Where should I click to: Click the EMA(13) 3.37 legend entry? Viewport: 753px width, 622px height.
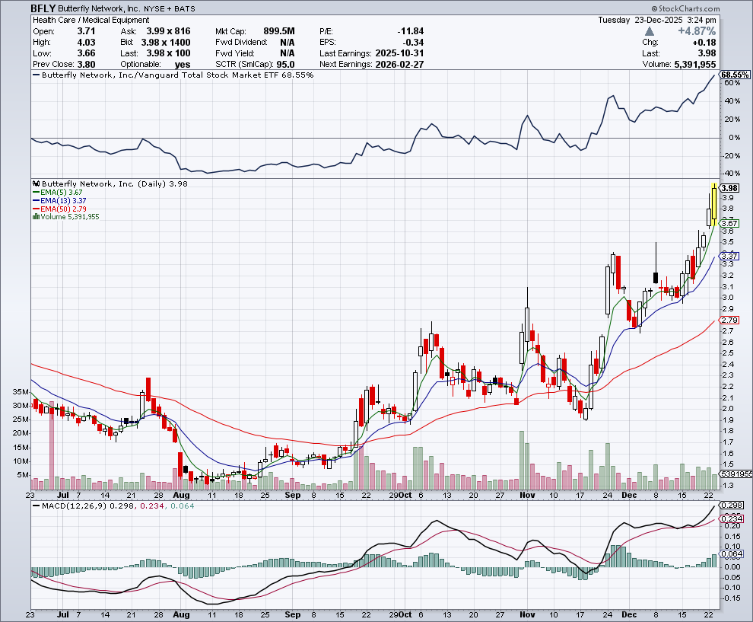(59, 200)
